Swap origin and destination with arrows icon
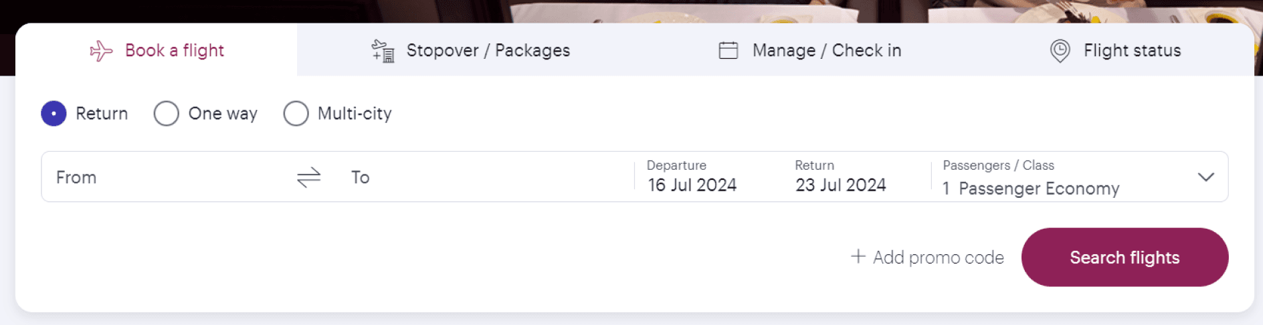The height and width of the screenshot is (325, 1263). point(309,177)
